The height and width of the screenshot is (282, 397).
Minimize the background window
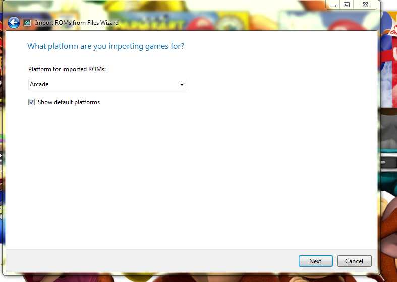pos(332,5)
